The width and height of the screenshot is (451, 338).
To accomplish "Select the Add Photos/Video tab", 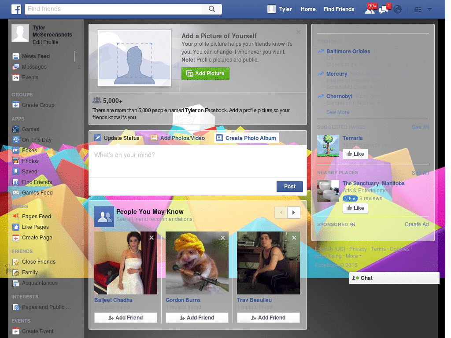I will pos(178,138).
